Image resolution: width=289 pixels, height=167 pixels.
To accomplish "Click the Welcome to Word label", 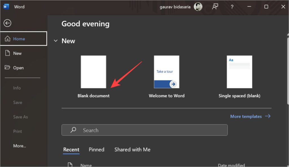I will click(167, 96).
